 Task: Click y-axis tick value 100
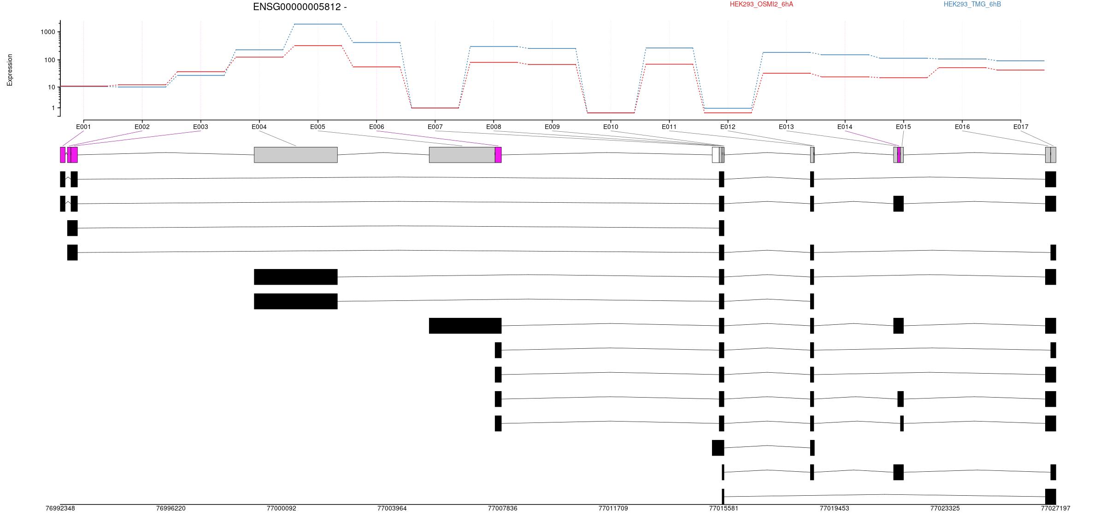pos(50,60)
